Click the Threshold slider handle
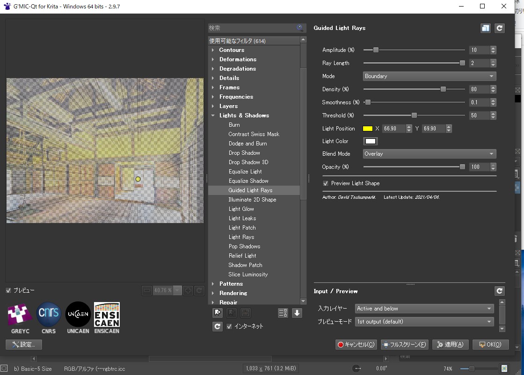The height and width of the screenshot is (375, 524). [x=414, y=115]
